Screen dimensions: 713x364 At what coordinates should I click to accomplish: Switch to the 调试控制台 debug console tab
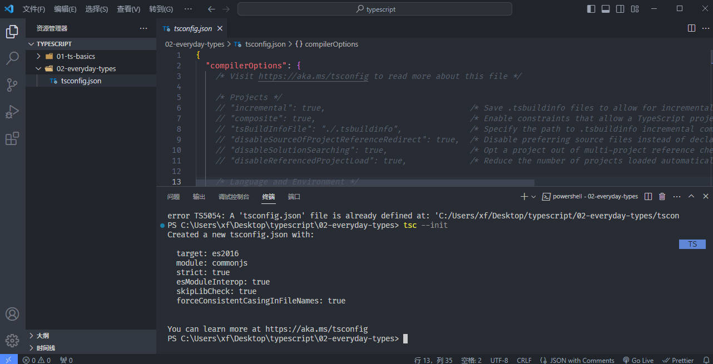pos(234,197)
